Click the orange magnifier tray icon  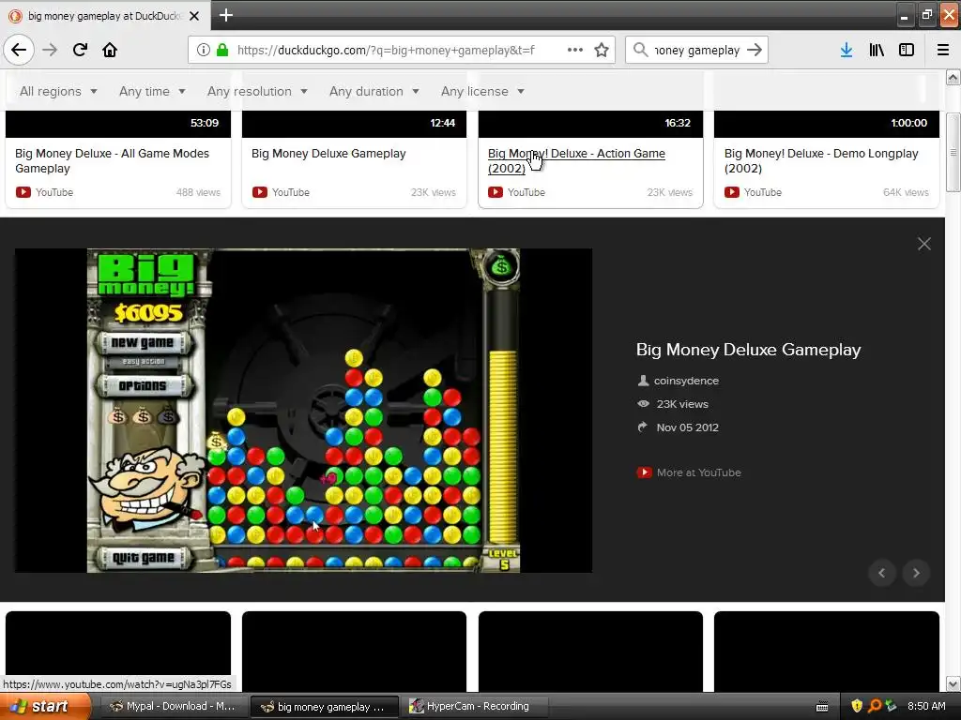tap(875, 706)
